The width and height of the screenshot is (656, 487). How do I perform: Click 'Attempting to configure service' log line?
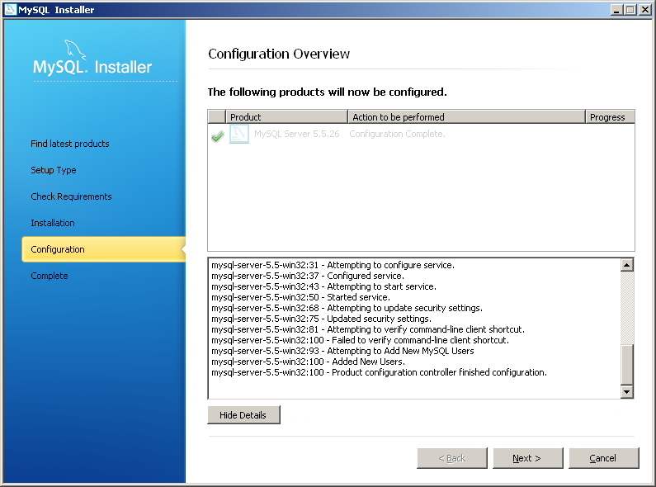click(333, 265)
